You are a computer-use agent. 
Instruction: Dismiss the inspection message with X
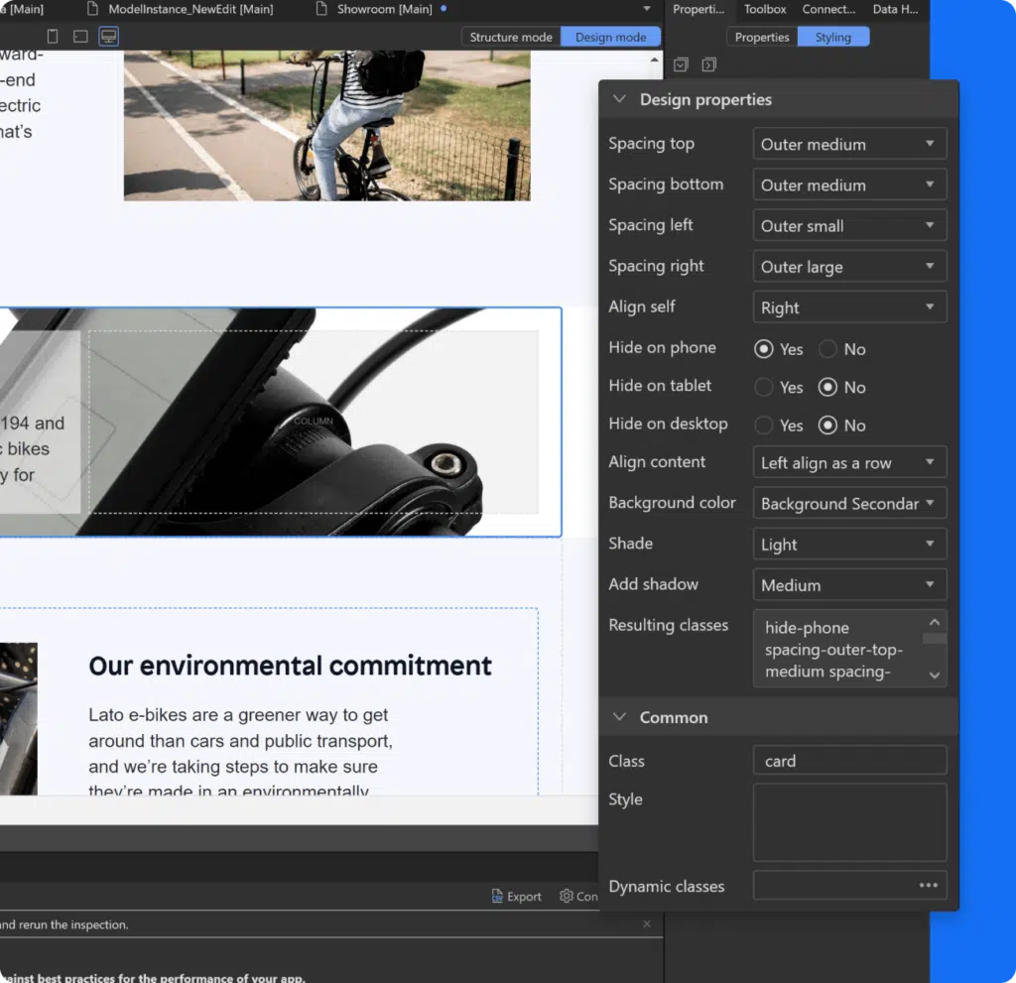(x=647, y=923)
